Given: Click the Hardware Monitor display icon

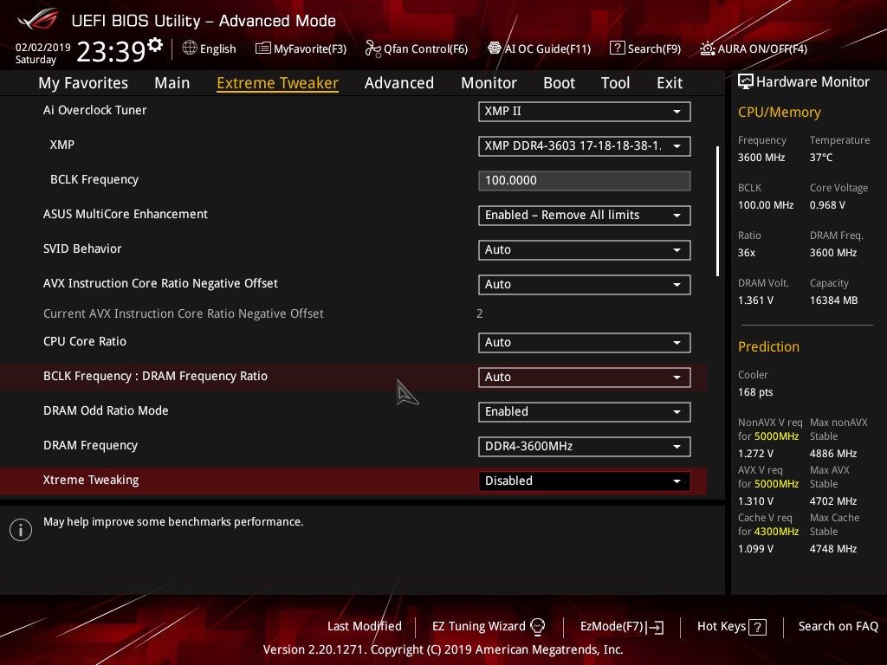Looking at the screenshot, I should pyautogui.click(x=746, y=81).
